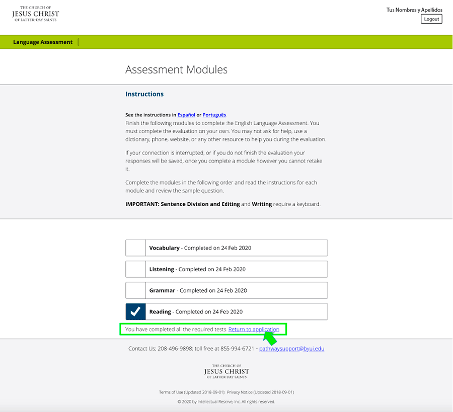Screen dimensions: 453x412
Task: Open the Español instructions link
Action: [186, 115]
